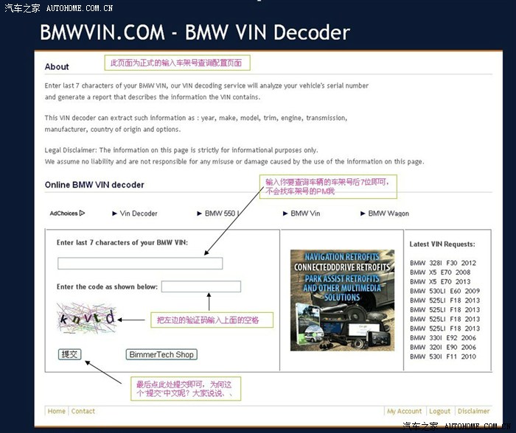Go to Home footer link

57,411
